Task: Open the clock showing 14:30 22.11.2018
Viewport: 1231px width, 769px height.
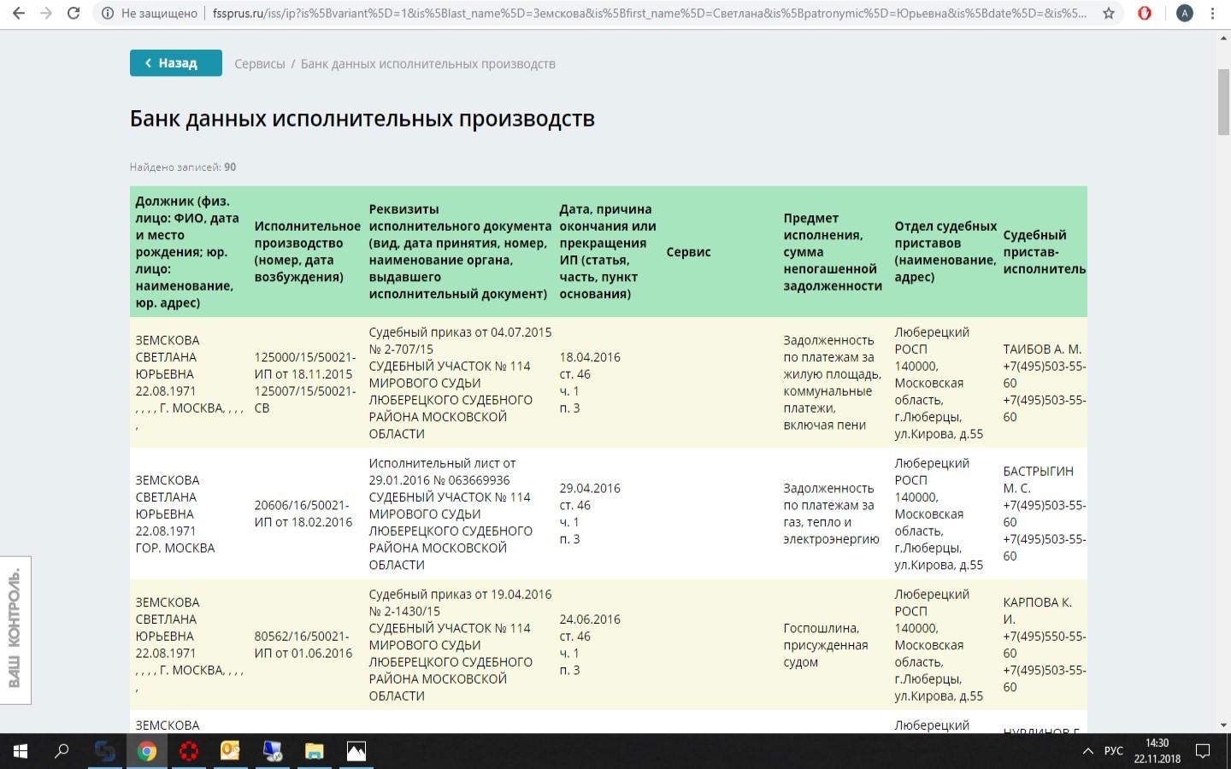Action: tap(1157, 751)
